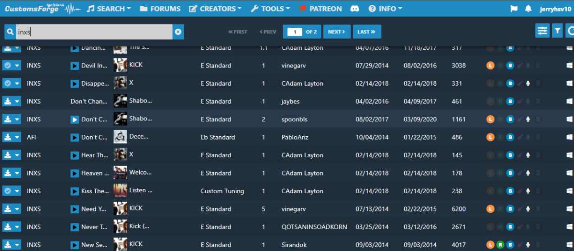Expand the CREATORS menu dropdown
This screenshot has width=574, height=251.
coord(215,9)
